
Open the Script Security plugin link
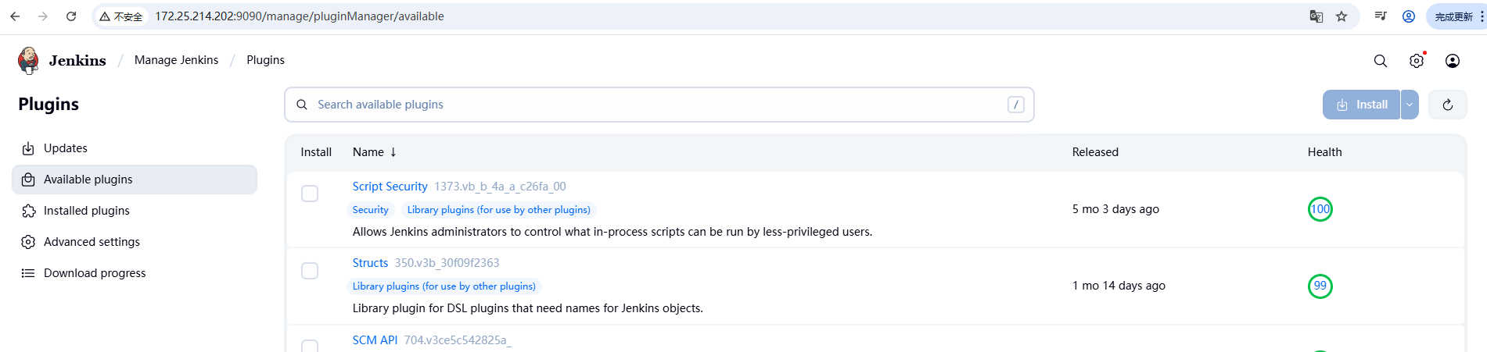390,187
